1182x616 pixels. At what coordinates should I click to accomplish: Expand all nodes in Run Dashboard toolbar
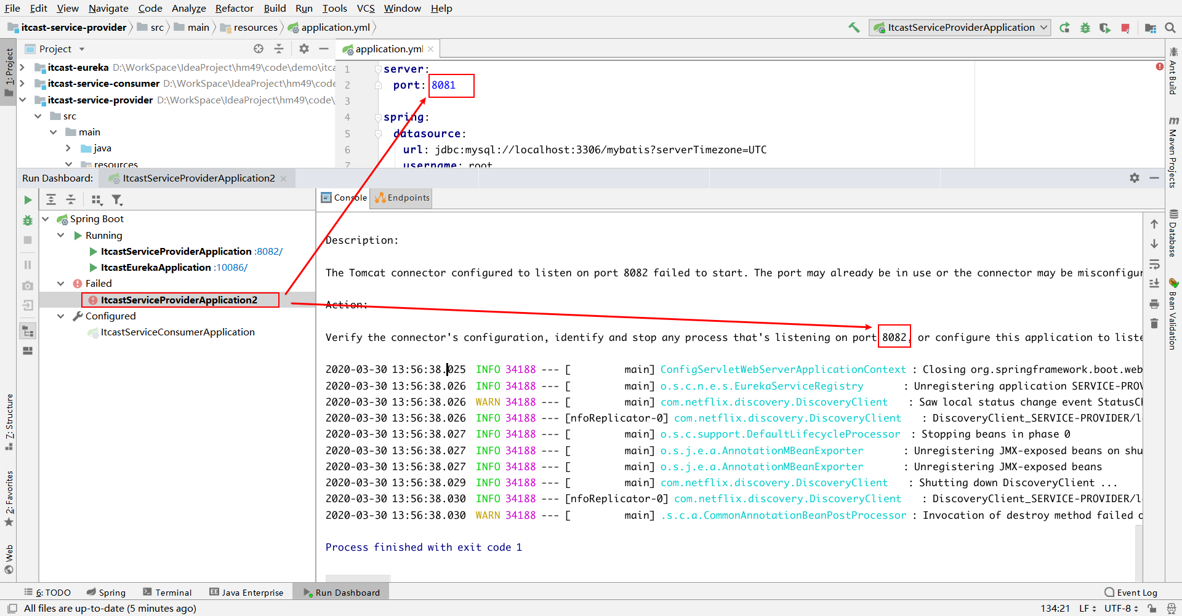coord(51,199)
